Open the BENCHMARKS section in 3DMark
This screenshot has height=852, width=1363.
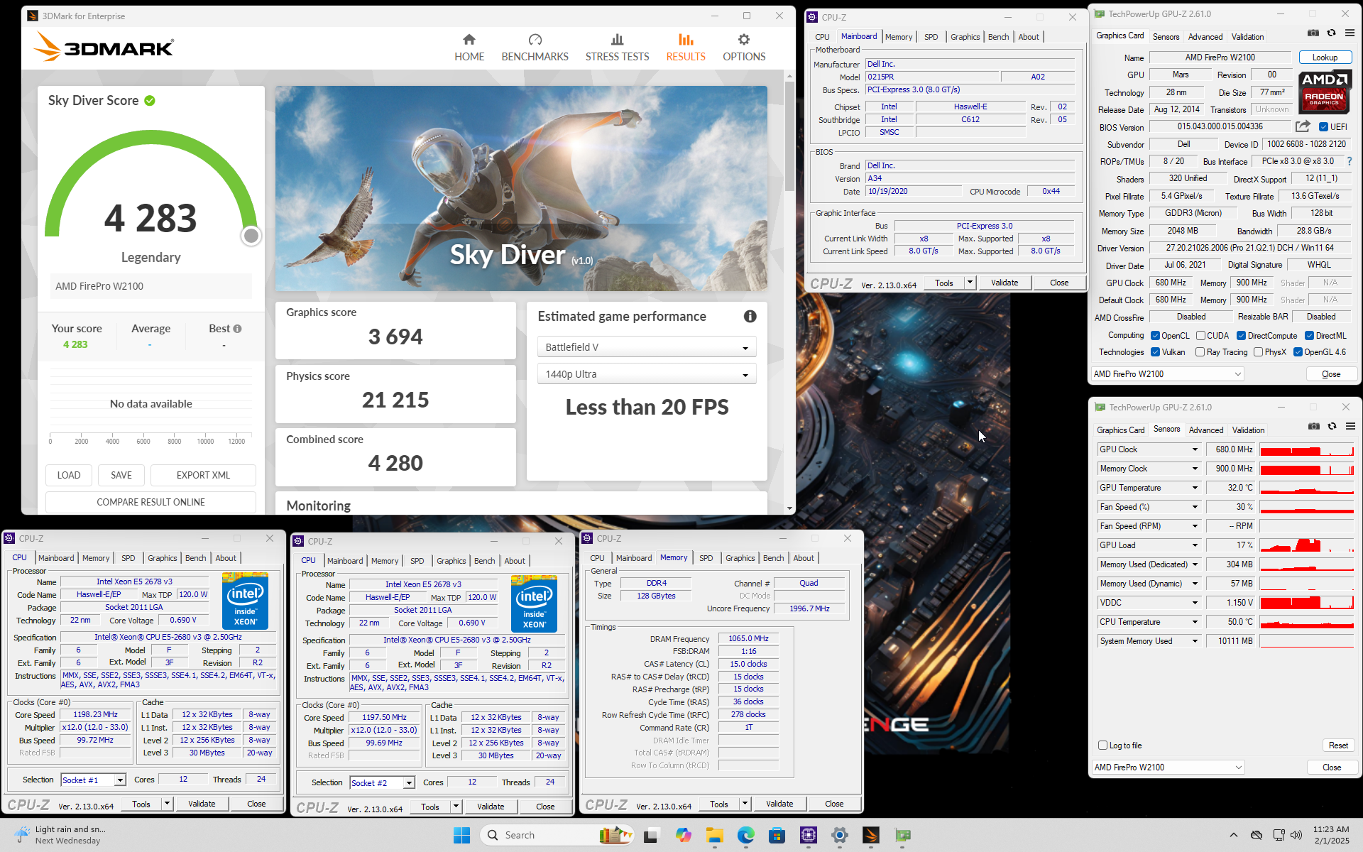(x=535, y=48)
